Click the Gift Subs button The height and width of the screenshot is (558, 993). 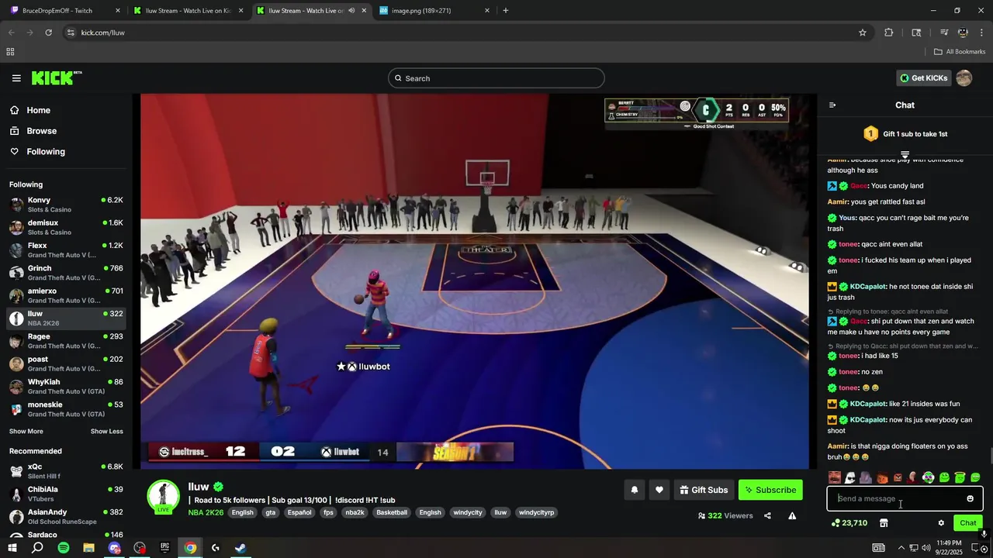pyautogui.click(x=703, y=490)
